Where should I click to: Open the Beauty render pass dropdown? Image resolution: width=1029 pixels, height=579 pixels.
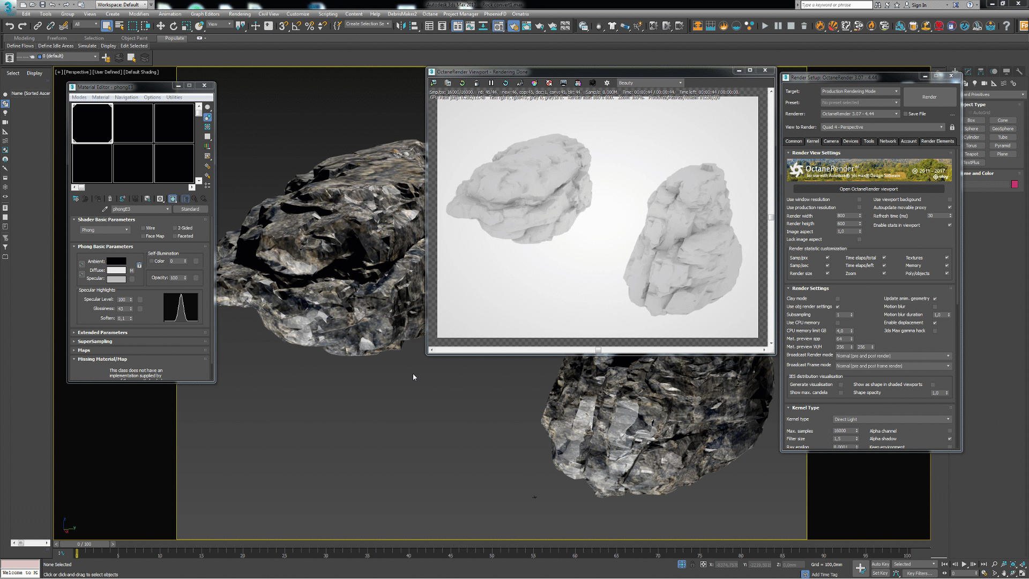[x=650, y=83]
